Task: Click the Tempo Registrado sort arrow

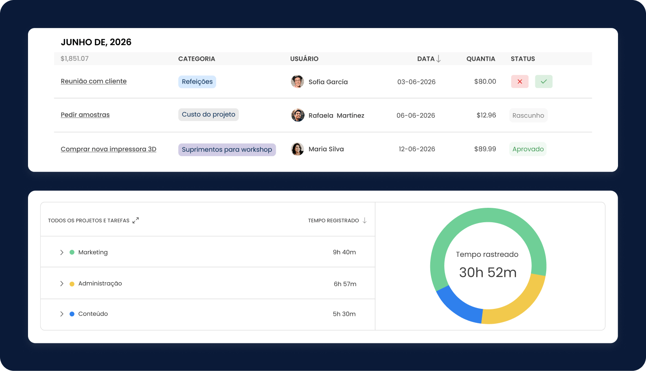Action: (x=365, y=220)
